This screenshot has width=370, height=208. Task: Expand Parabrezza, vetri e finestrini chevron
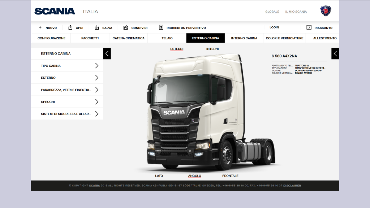pyautogui.click(x=97, y=90)
